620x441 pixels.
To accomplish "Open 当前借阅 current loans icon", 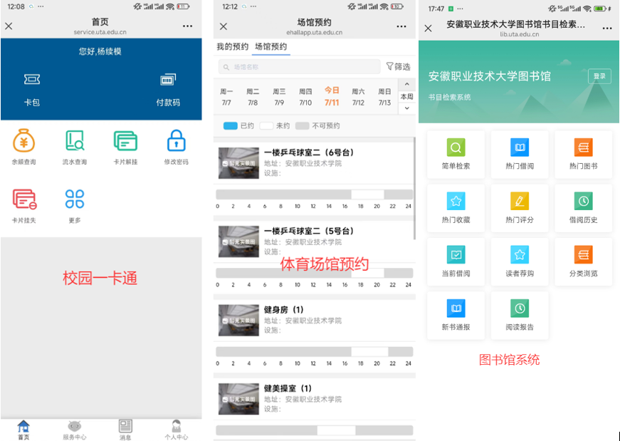I will point(456,254).
